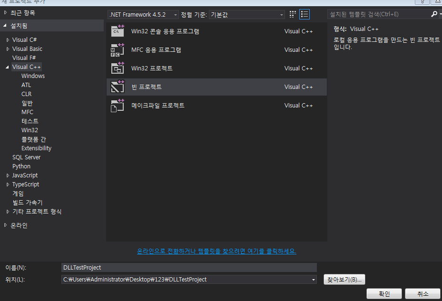This screenshot has height=301, width=442.
Task: Focus the project name field DLLTestProject
Action: (189, 267)
